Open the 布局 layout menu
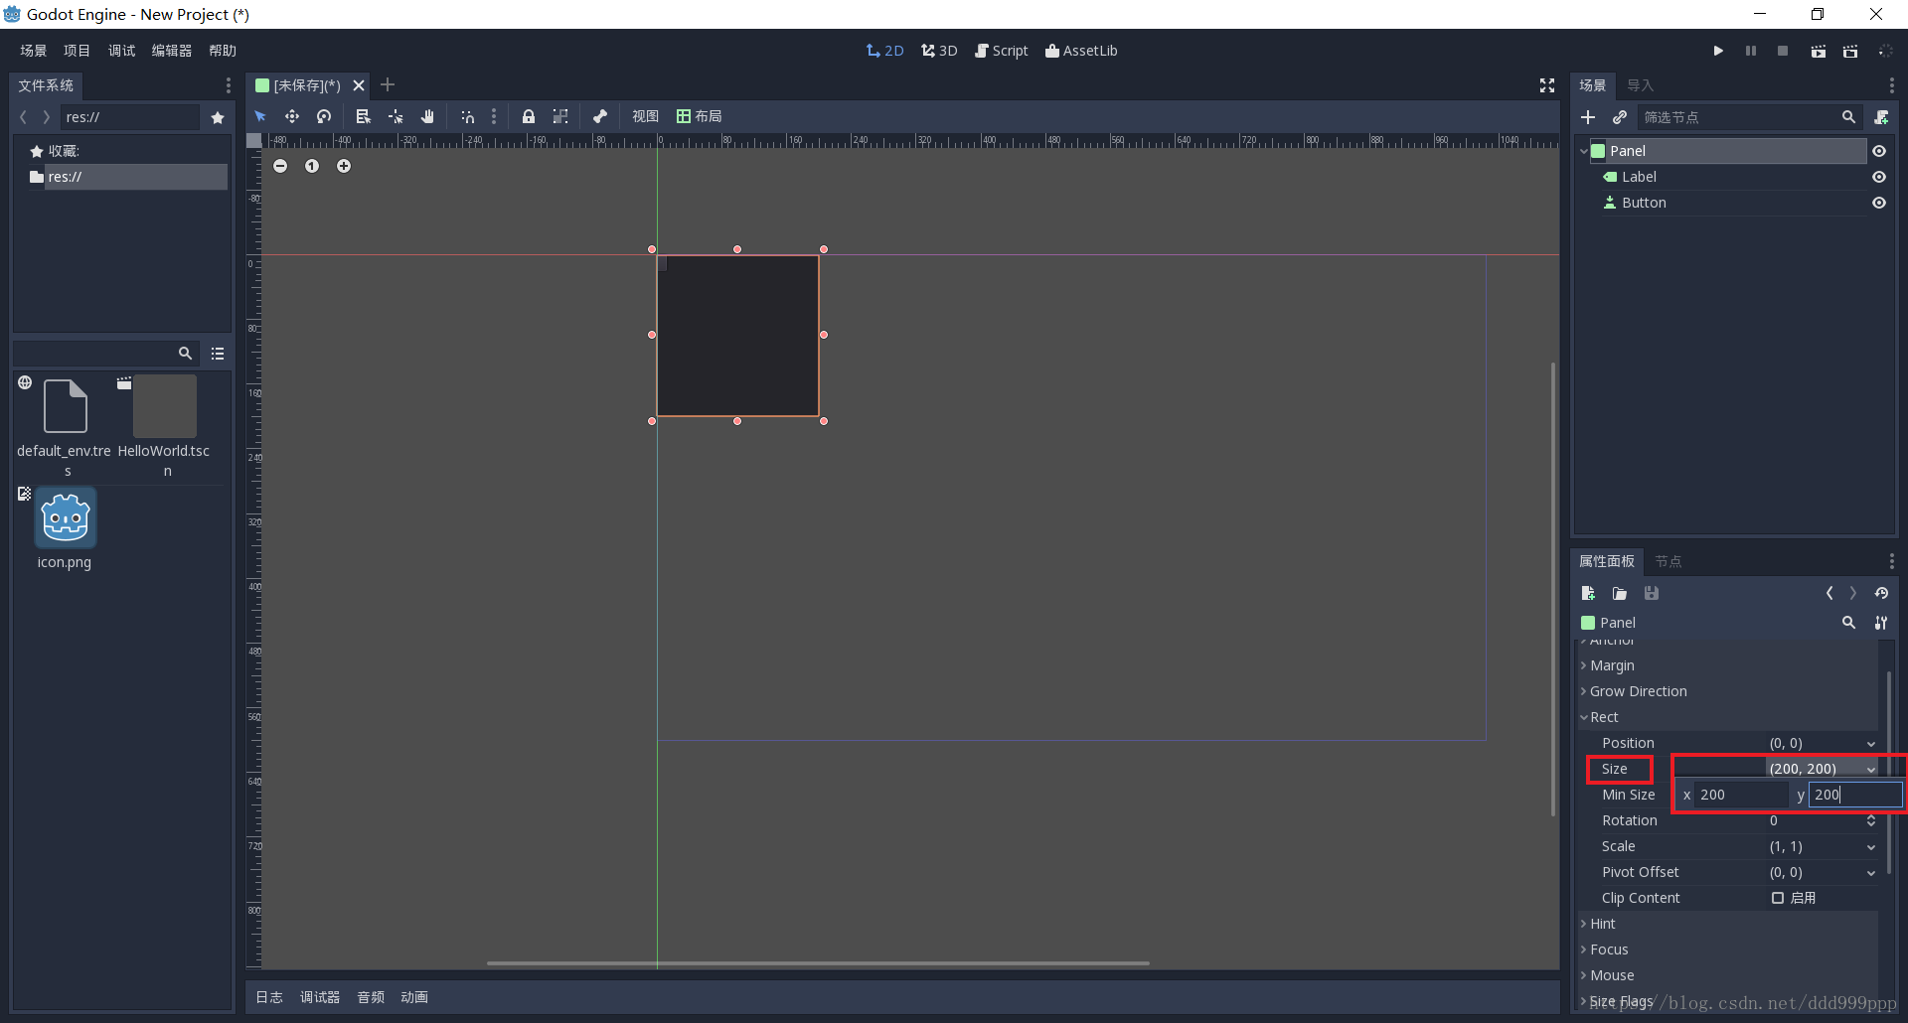This screenshot has height=1023, width=1908. coord(700,116)
